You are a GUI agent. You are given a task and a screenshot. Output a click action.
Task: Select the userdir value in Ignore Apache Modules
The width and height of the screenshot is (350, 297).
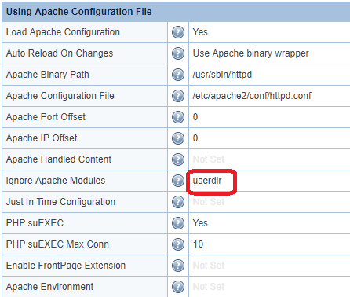click(x=207, y=181)
